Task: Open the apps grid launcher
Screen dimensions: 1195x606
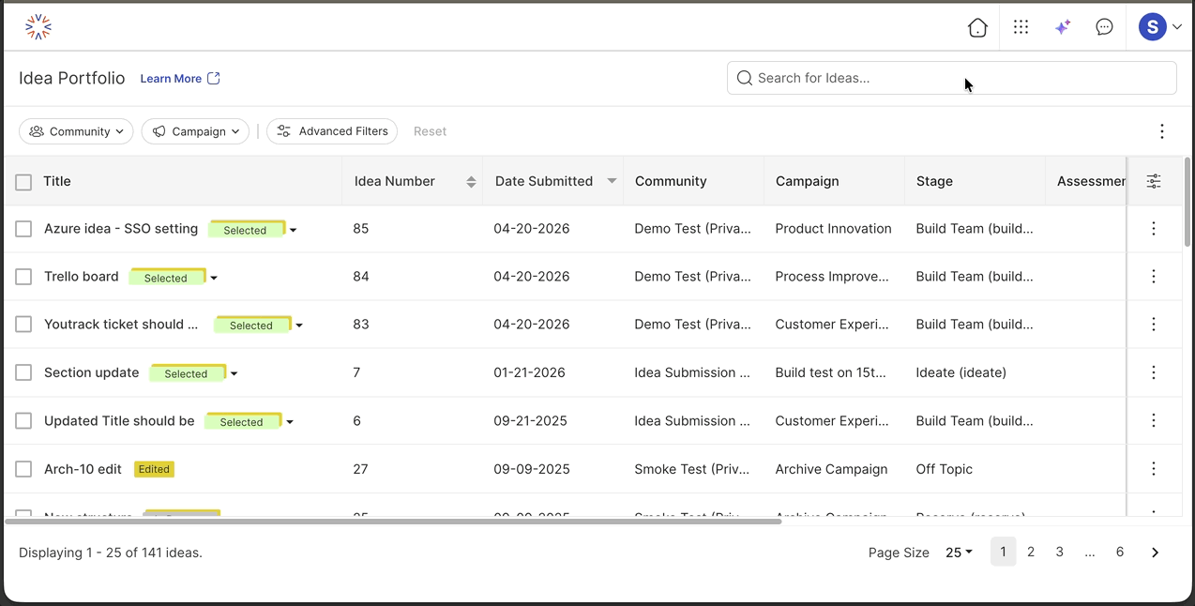Action: click(x=1021, y=27)
